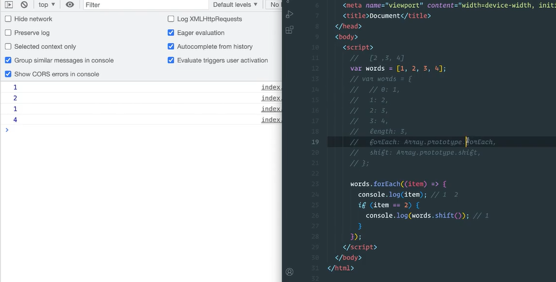Open live expression with the eye icon
Screen dimensions: 556x282
click(70, 4)
